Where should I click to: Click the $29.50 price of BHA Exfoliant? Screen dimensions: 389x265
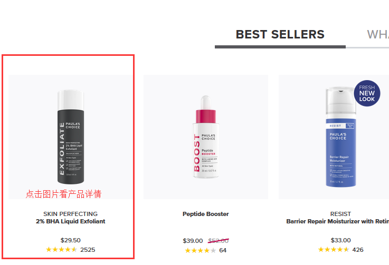coord(70,240)
